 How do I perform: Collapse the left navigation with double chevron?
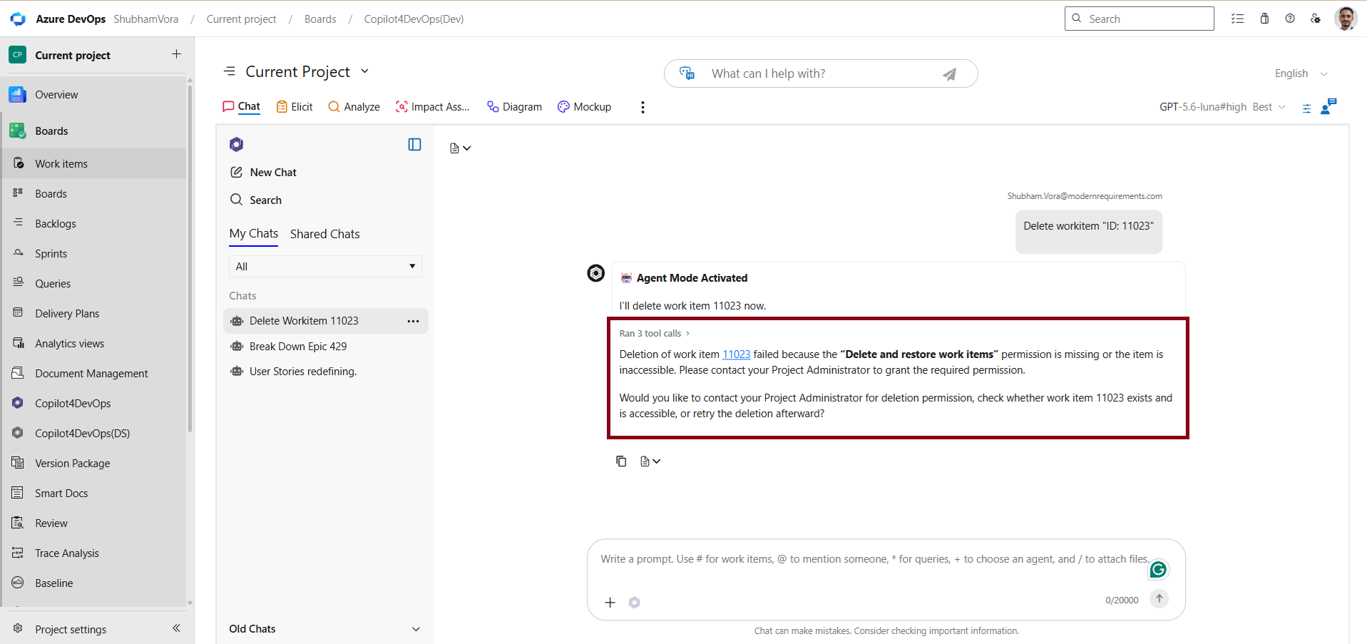176,628
